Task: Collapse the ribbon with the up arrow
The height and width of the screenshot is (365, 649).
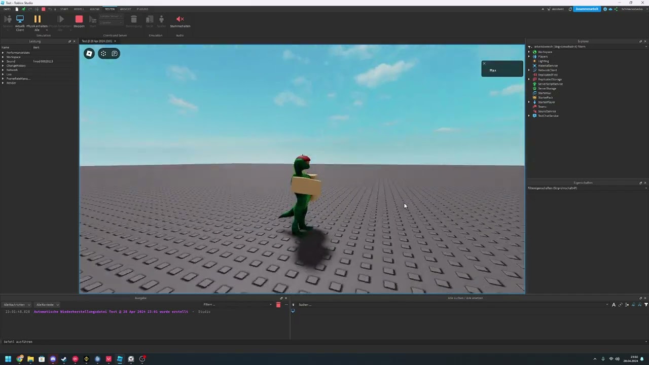Action: click(x=543, y=9)
